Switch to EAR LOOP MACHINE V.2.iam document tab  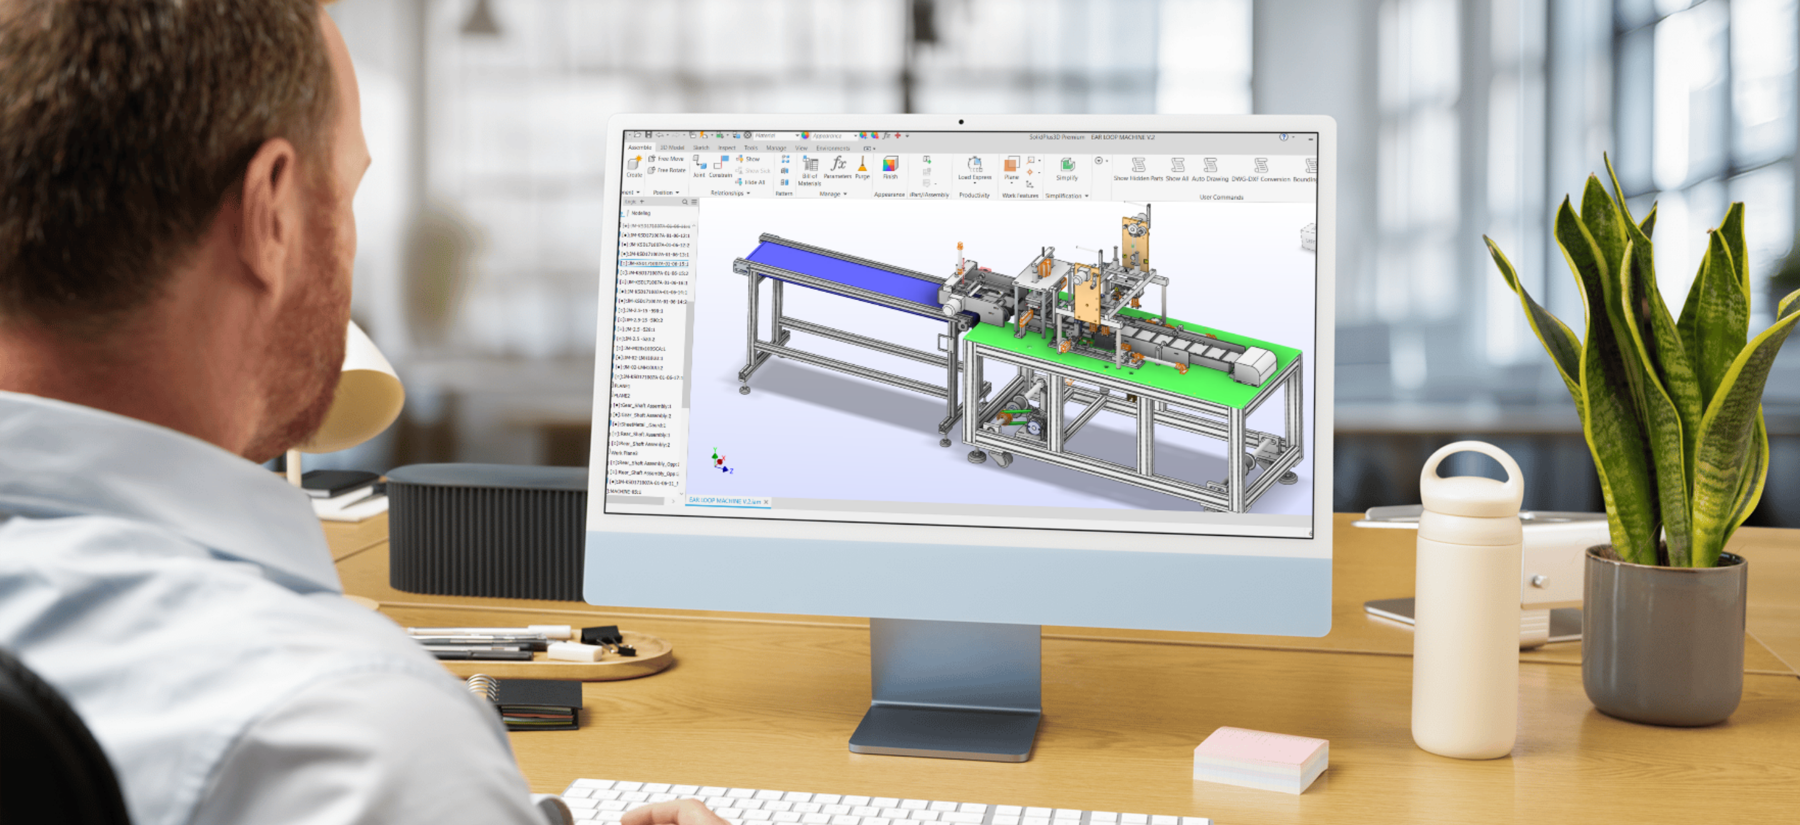[x=724, y=502]
